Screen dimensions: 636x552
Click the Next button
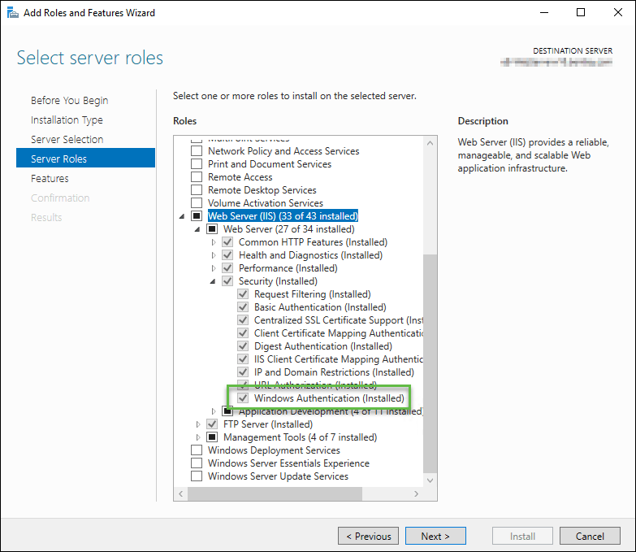[x=435, y=536]
